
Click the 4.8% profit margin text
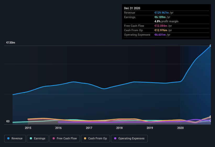click(167, 21)
